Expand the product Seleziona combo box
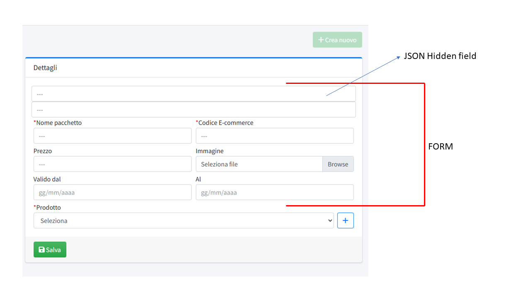531x299 pixels. tap(183, 221)
